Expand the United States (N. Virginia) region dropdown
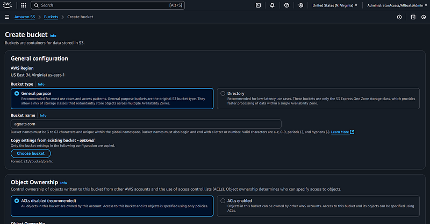Screen dimensions: 430x224 pos(335,5)
